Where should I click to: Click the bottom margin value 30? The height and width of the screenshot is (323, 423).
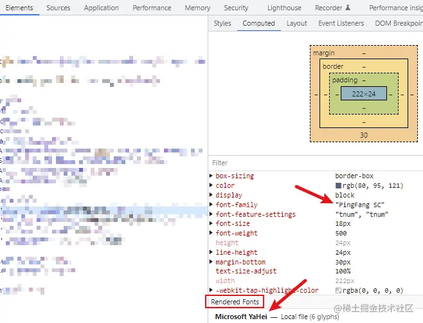click(x=364, y=135)
